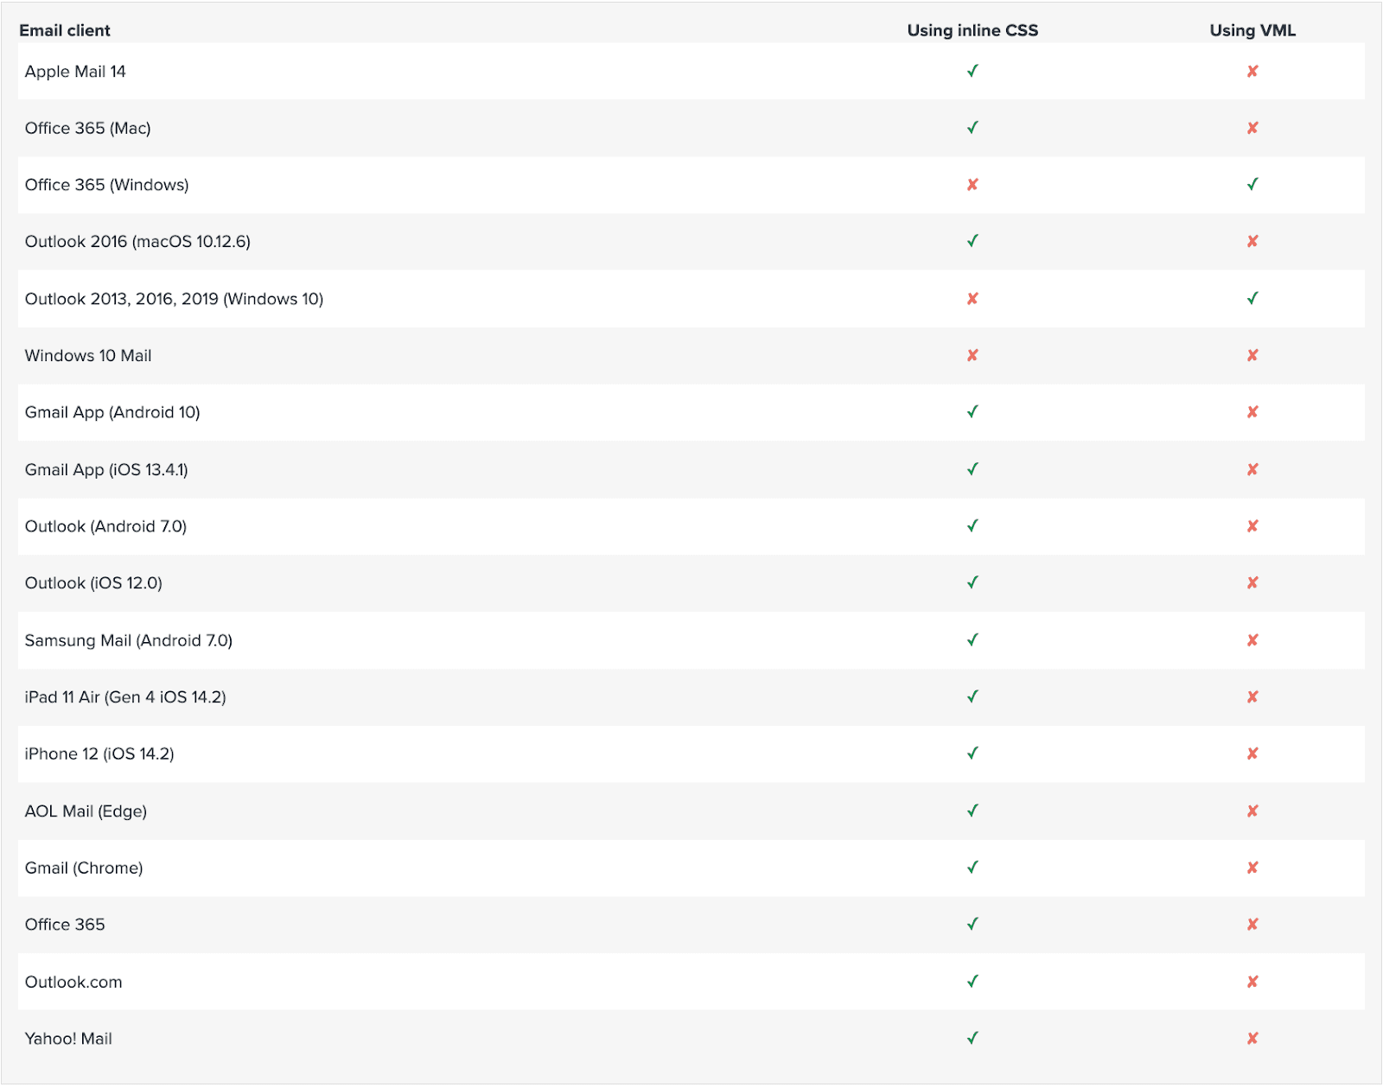The image size is (1383, 1087).
Task: Select 'Outlook 2016 (macOS 10.12.6)' label
Action: (137, 242)
